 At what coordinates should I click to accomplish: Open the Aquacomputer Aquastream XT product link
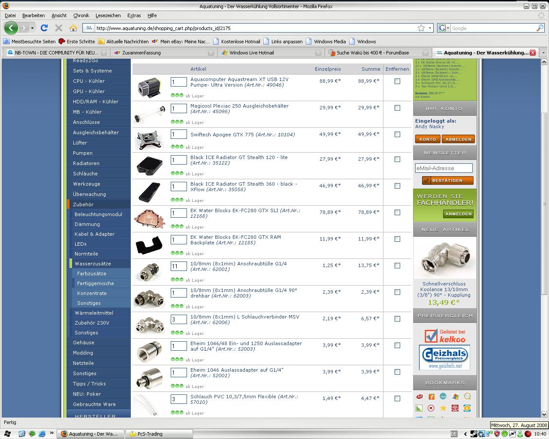[x=239, y=82]
